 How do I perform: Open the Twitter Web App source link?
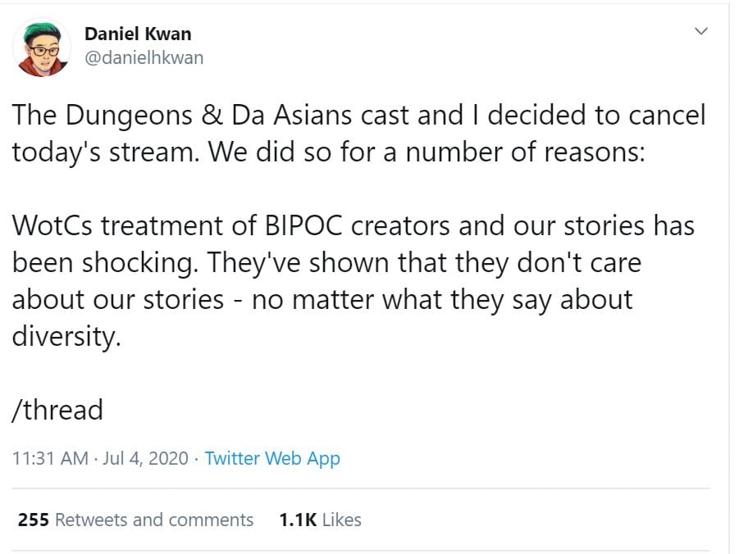point(272,459)
